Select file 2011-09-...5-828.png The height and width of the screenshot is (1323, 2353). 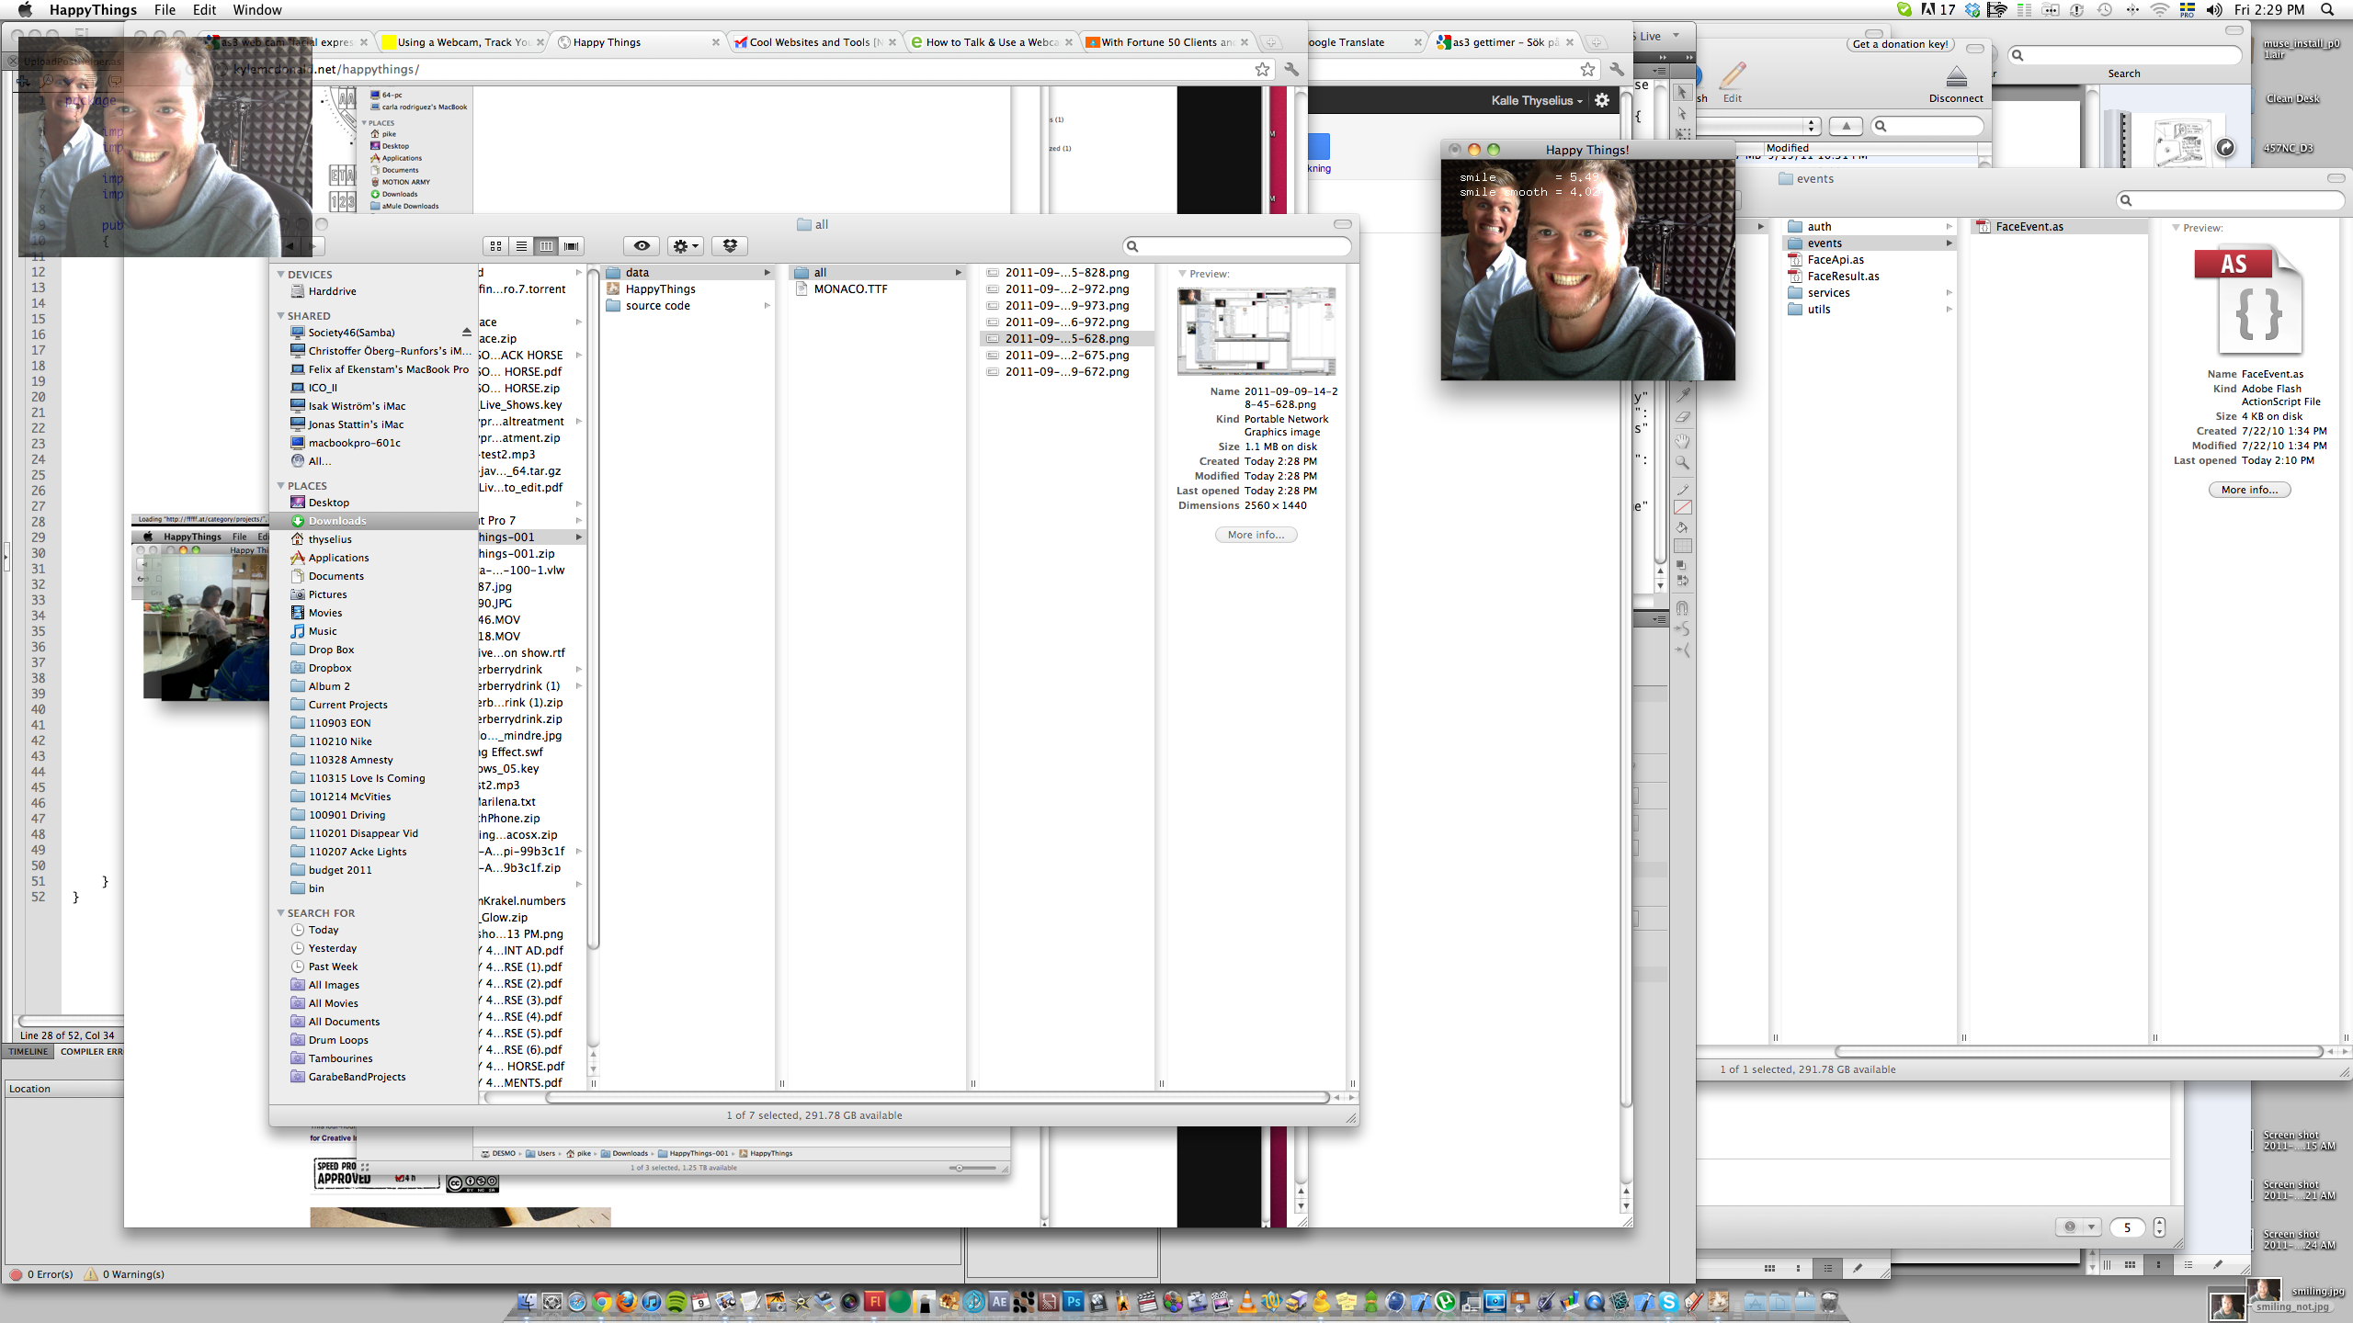1066,273
